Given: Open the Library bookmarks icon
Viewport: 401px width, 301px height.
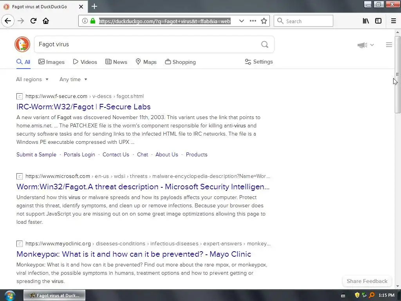Looking at the screenshot, I should click(366, 21).
